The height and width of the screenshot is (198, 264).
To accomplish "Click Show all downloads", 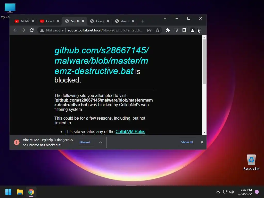I will [187, 142].
